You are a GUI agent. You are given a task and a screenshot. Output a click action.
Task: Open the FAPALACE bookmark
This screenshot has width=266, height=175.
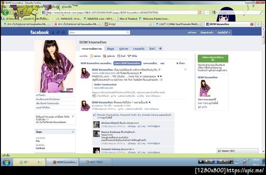(x=69, y=19)
